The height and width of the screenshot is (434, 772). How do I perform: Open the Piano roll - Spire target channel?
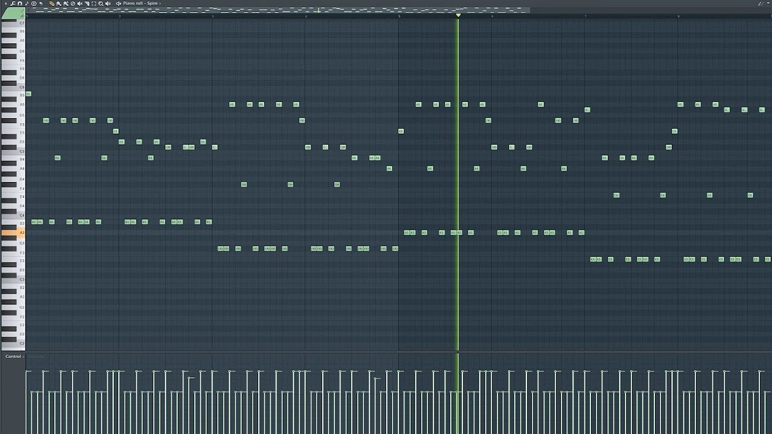click(x=141, y=4)
